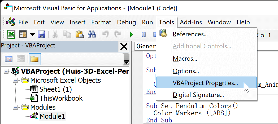This screenshot has height=124, width=278.
Task: Click the title bar application icon
Action: 8,8
